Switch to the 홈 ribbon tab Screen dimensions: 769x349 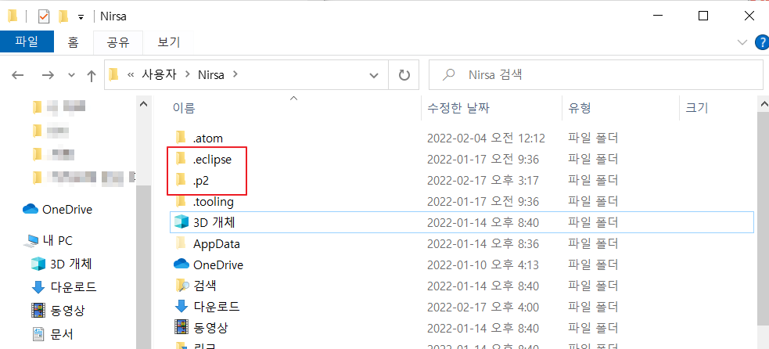point(73,41)
